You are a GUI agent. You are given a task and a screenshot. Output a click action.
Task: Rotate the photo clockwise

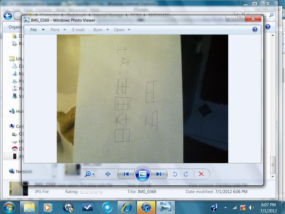point(186,174)
